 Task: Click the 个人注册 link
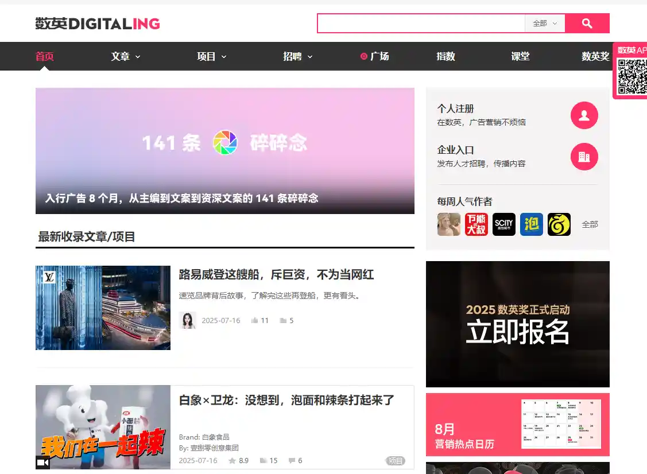456,108
